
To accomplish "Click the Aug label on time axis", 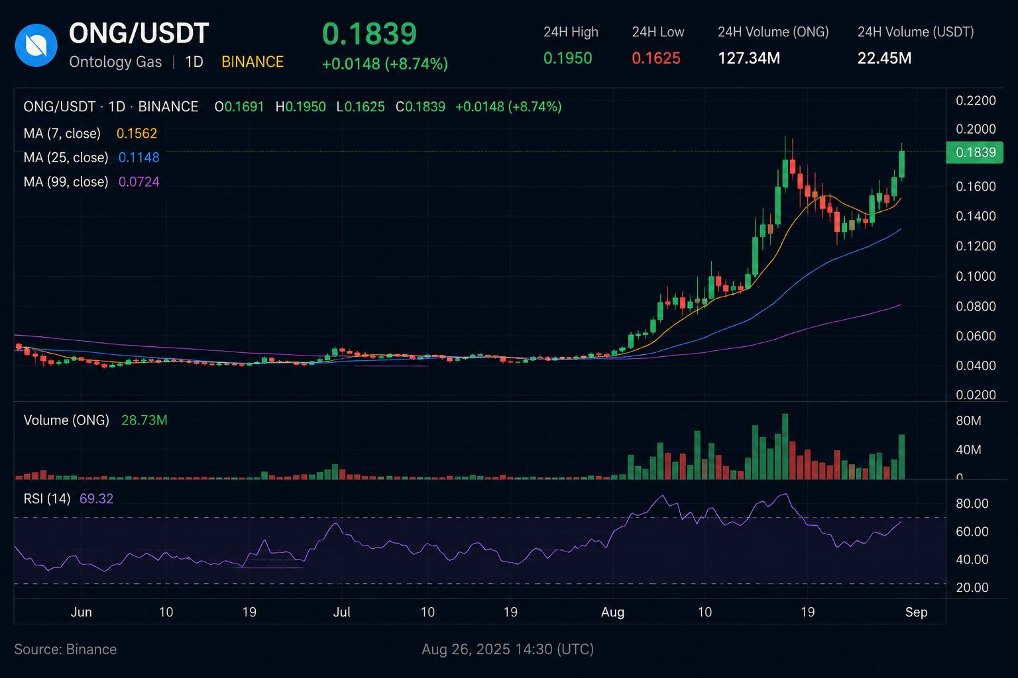I will pos(612,612).
